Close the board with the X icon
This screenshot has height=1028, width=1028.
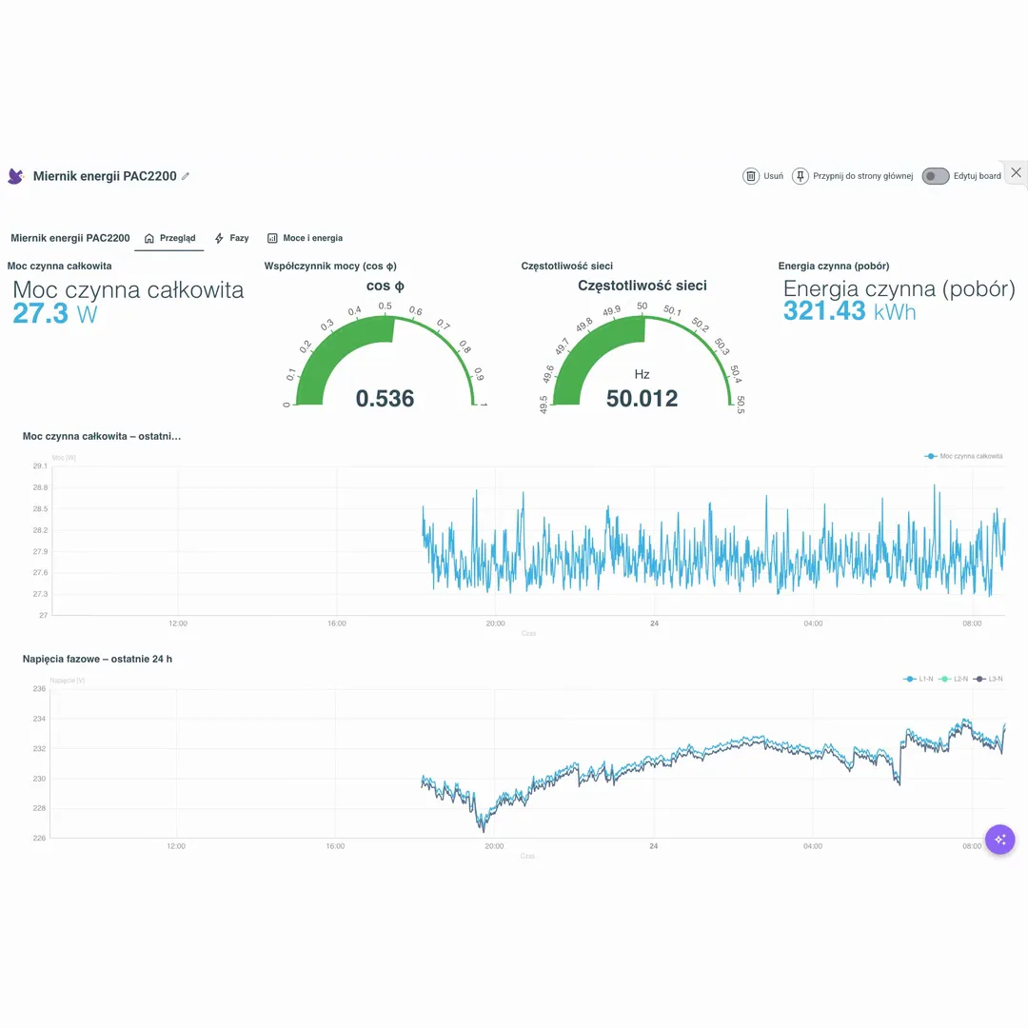(1016, 172)
